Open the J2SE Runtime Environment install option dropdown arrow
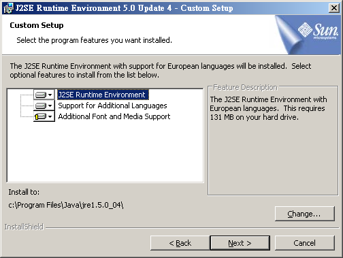 pyautogui.click(x=50, y=95)
